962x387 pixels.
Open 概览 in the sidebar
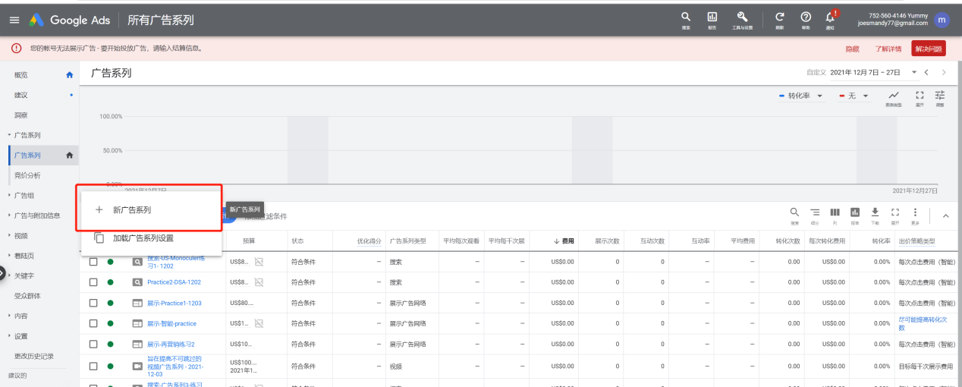(x=21, y=74)
